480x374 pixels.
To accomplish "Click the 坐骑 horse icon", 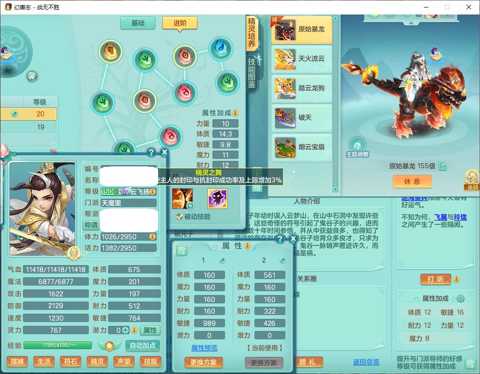I will 472,180.
